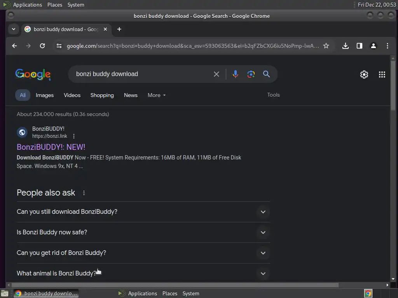Switch to Shopping results
398x298 pixels.
[102, 95]
